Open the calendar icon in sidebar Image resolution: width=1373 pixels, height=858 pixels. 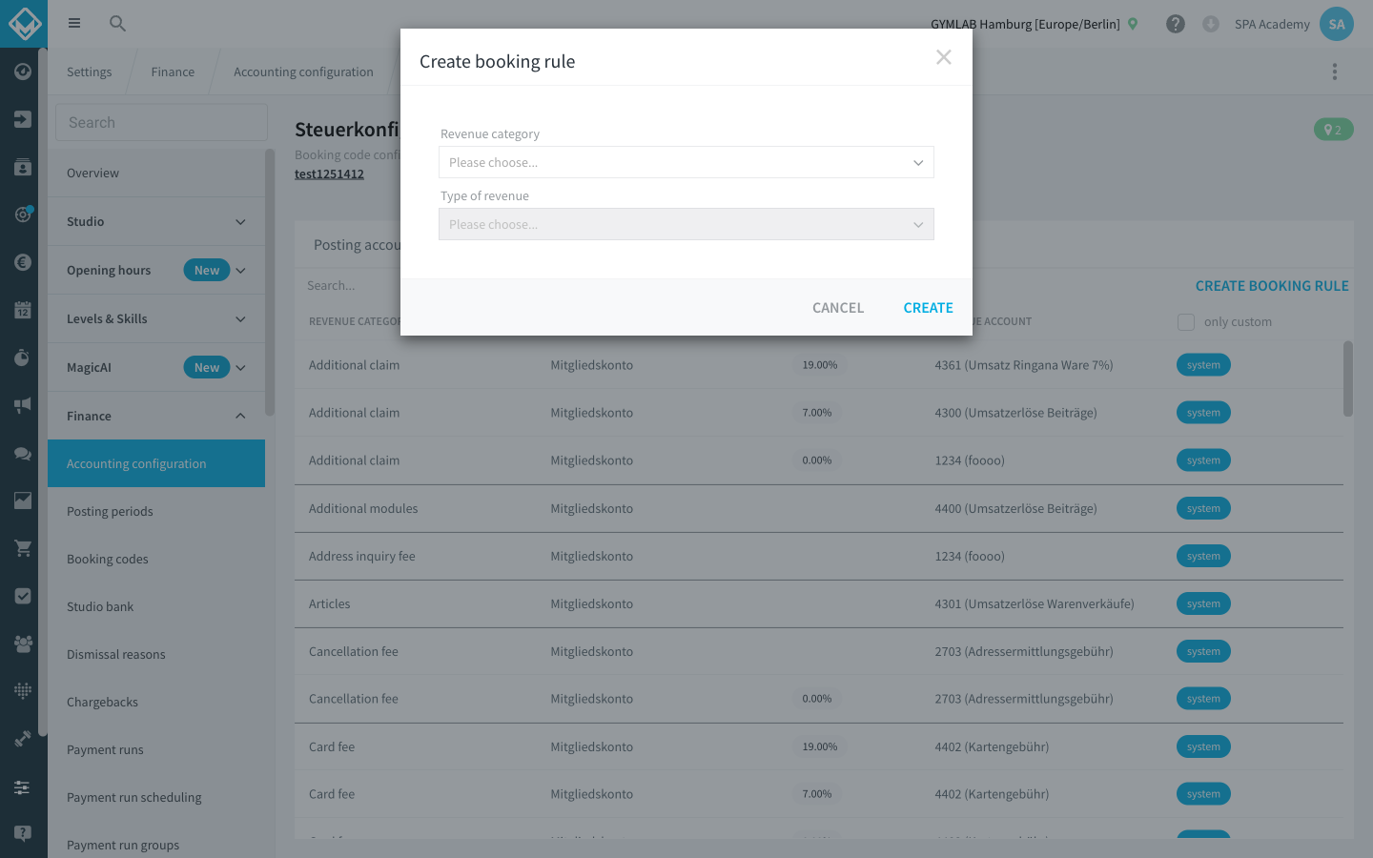(23, 310)
